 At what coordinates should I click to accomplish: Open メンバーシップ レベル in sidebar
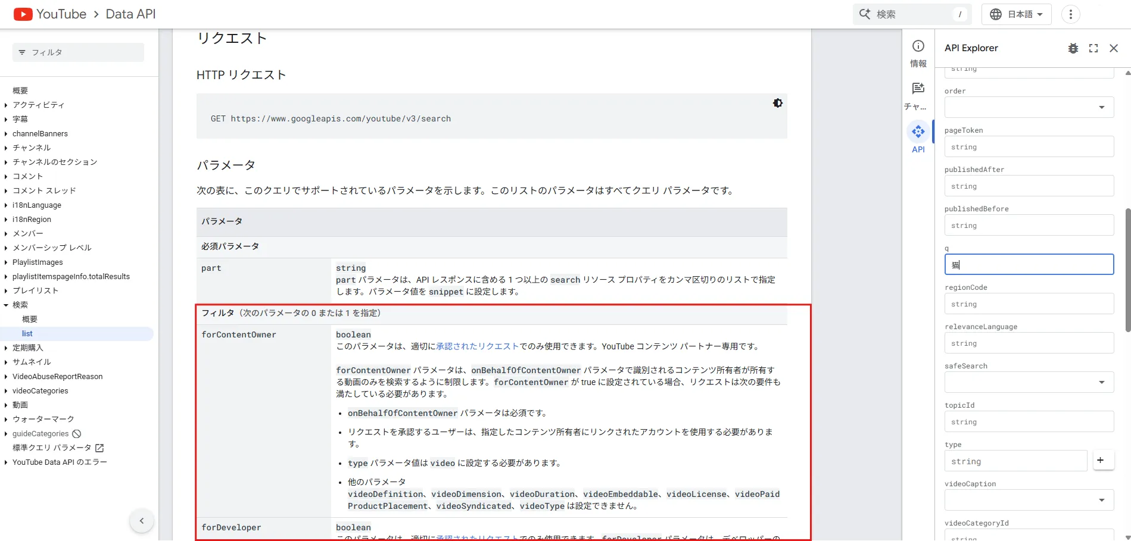52,248
